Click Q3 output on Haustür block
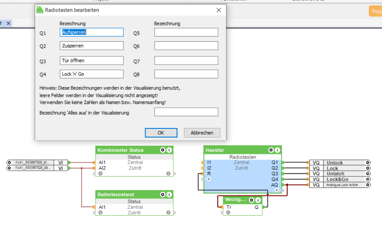Image resolution: width=382 pixels, height=232 pixels. pyautogui.click(x=275, y=174)
